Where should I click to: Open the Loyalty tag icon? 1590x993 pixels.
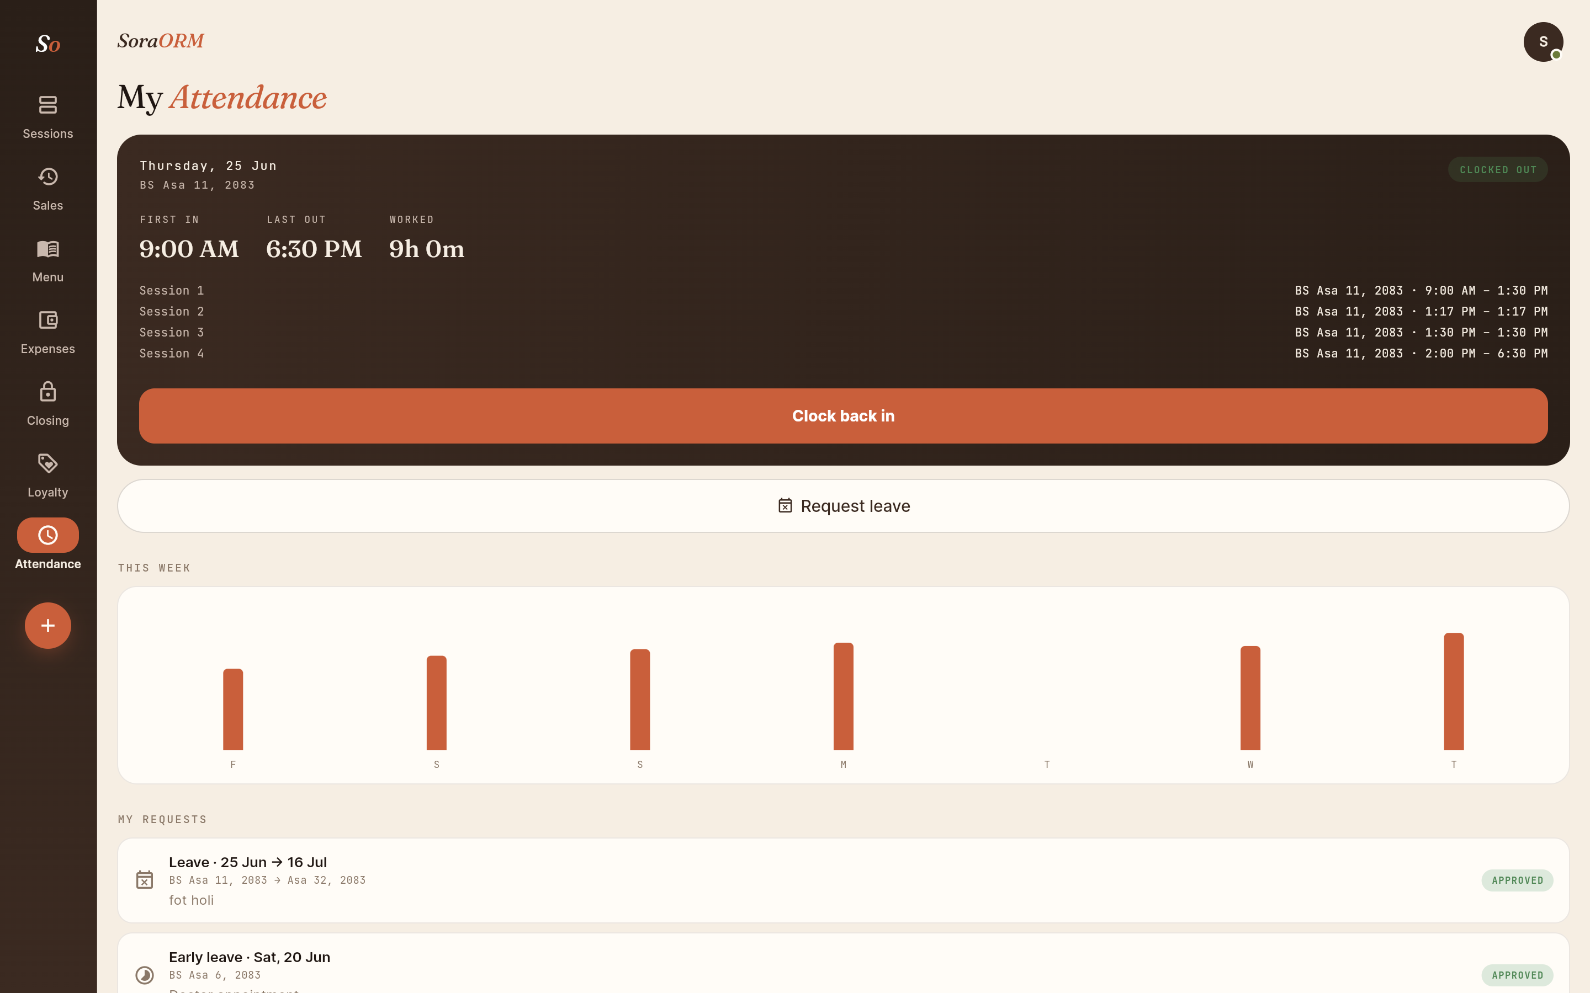point(48,463)
